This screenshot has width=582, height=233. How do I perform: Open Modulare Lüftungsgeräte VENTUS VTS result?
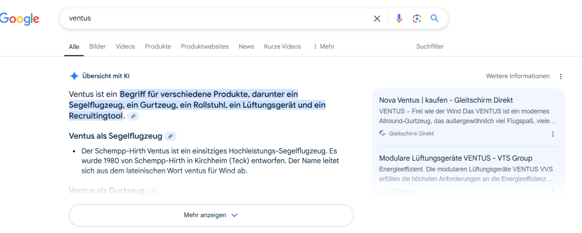(456, 158)
